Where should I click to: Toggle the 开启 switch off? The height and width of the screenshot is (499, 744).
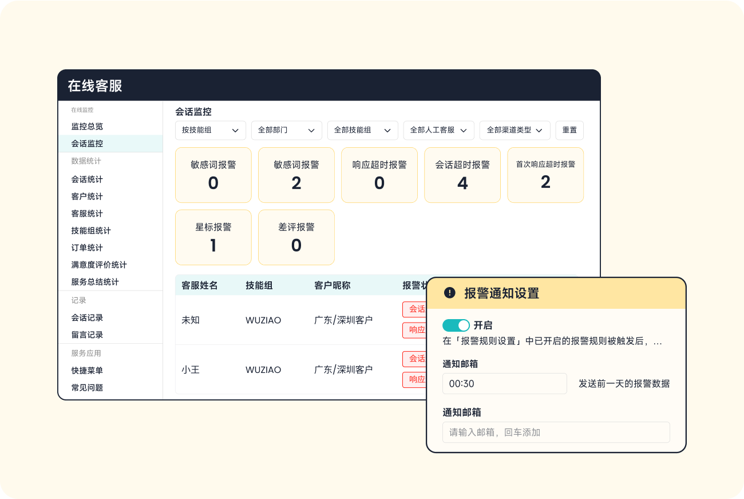pyautogui.click(x=456, y=325)
